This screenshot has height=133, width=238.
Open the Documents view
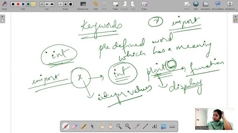tap(206, 6)
